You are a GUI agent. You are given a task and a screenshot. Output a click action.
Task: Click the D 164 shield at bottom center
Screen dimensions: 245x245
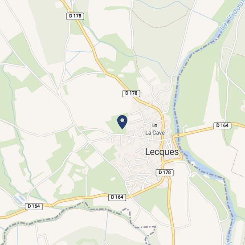(117, 197)
